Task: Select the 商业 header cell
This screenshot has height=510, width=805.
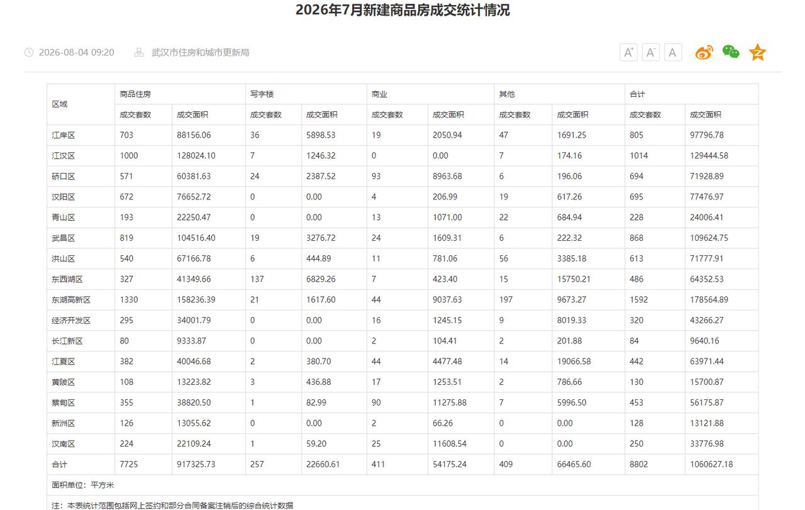Action: click(x=430, y=94)
